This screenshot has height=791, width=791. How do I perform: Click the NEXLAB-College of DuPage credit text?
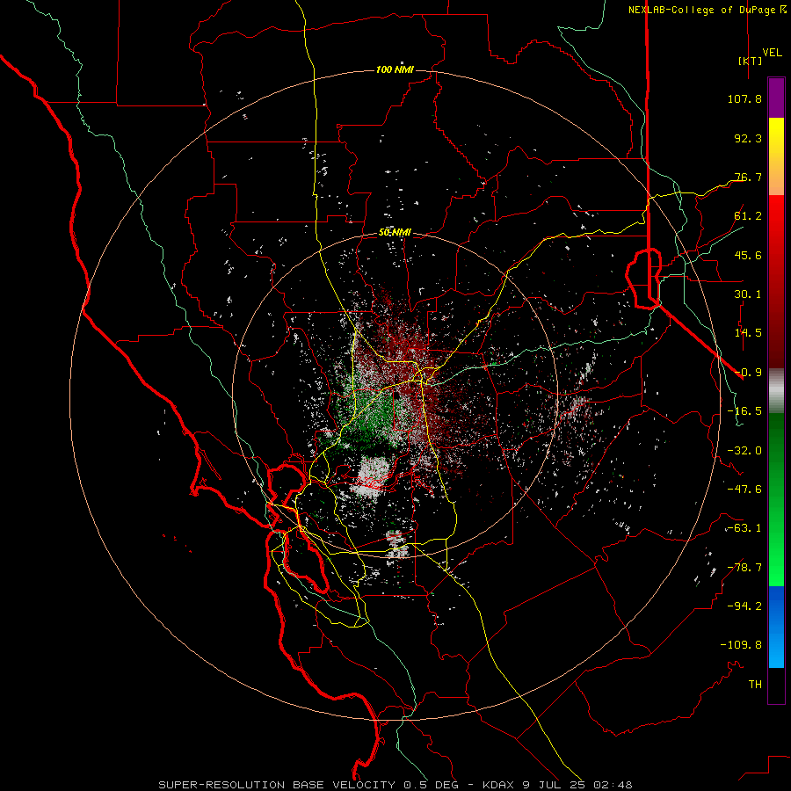pos(707,10)
